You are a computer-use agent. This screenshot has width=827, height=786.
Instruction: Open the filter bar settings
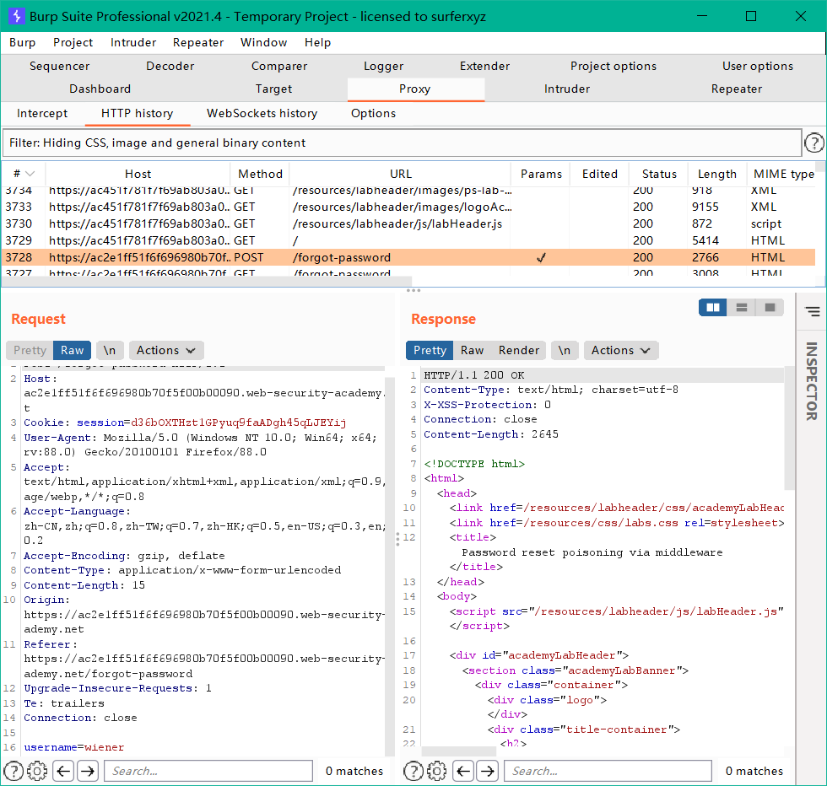pyautogui.click(x=402, y=143)
